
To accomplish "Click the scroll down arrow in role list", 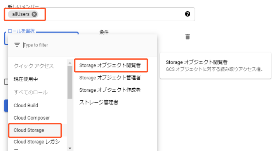I will 70,148.
